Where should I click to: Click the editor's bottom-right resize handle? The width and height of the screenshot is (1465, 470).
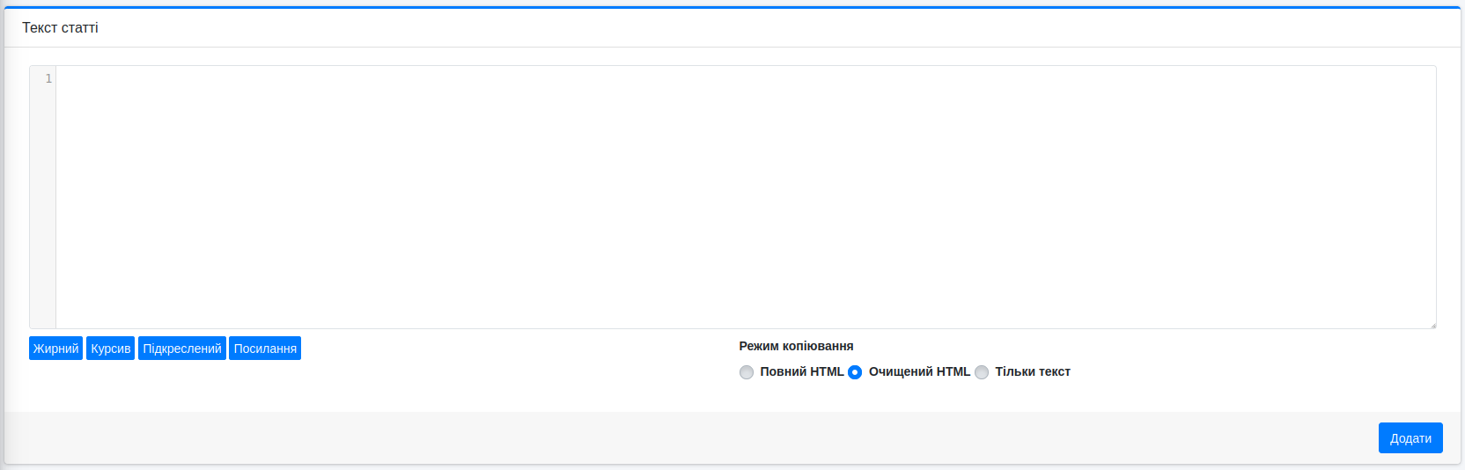(x=1432, y=325)
